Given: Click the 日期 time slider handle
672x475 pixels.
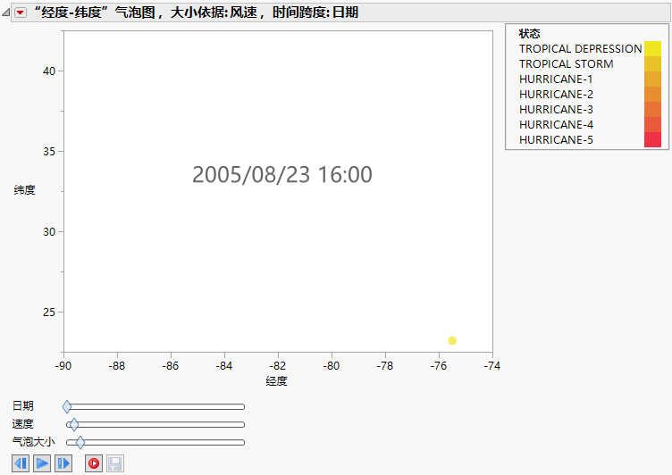Looking at the screenshot, I should click(67, 406).
